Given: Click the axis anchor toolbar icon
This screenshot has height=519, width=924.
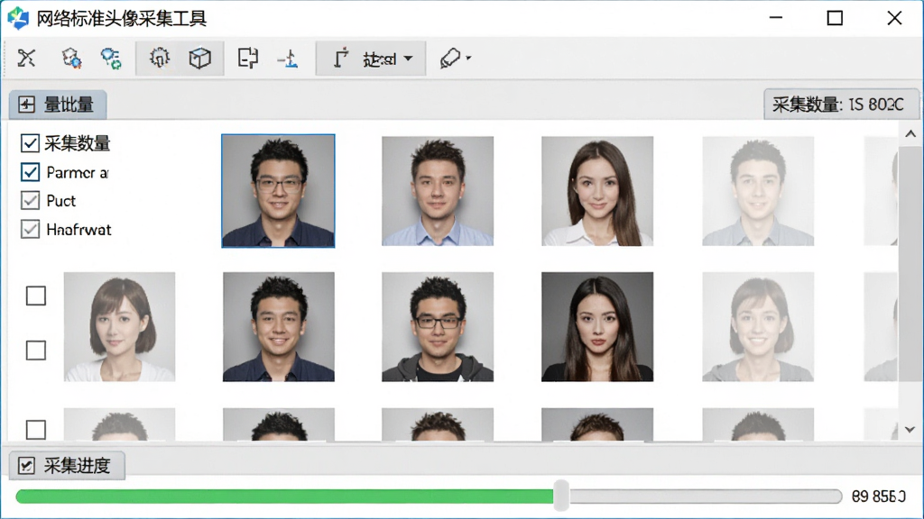Looking at the screenshot, I should point(288,59).
